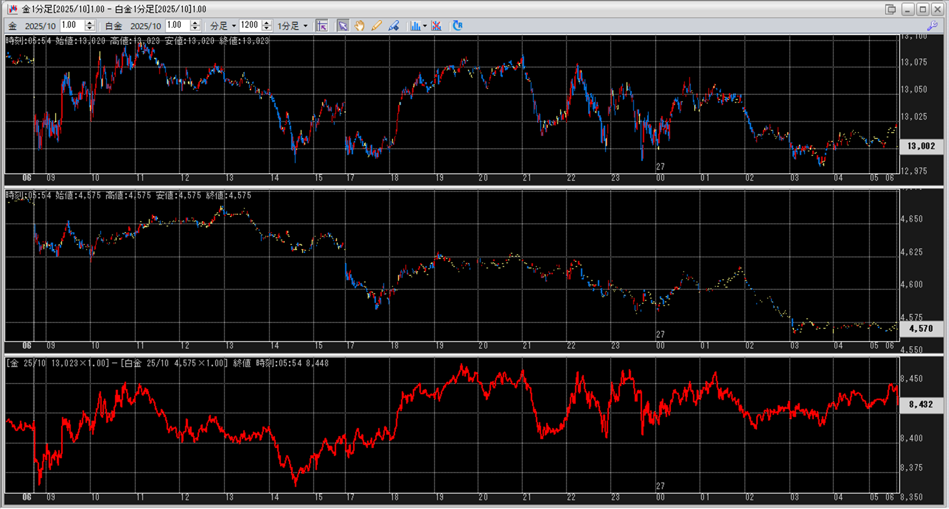Click the 13,002 gold price marker
The width and height of the screenshot is (949, 509).
pos(921,146)
